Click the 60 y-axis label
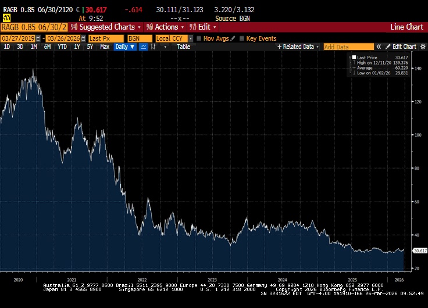 pyautogui.click(x=417, y=202)
